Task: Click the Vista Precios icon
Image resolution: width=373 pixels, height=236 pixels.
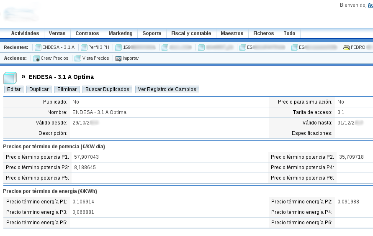Action: [78, 58]
